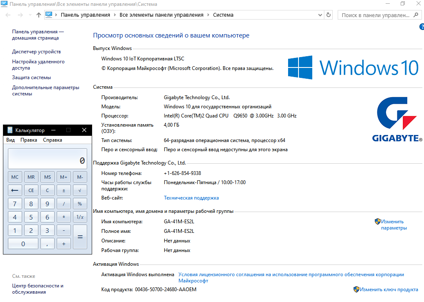Open Help with the question mark icon
The width and height of the screenshot is (424, 302).
(x=422, y=27)
